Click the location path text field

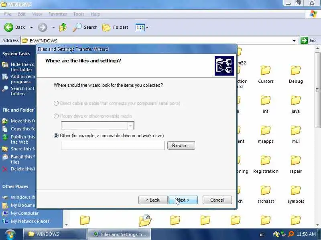[x=113, y=146]
